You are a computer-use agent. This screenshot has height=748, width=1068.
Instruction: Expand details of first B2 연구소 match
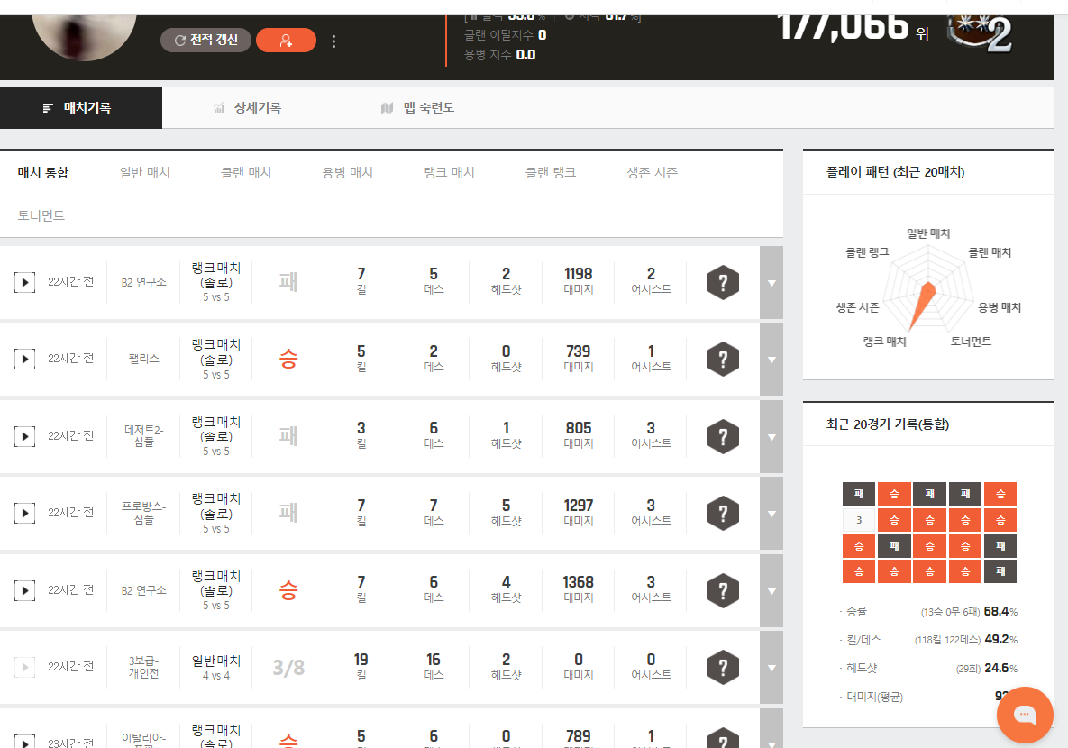click(771, 282)
